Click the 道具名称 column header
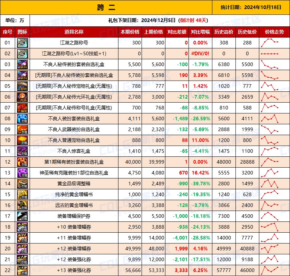The height and width of the screenshot is (276, 290). point(74,32)
